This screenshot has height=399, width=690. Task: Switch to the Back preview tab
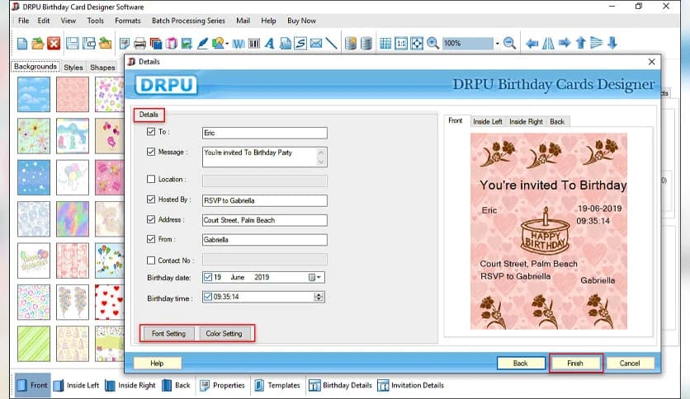tap(557, 122)
